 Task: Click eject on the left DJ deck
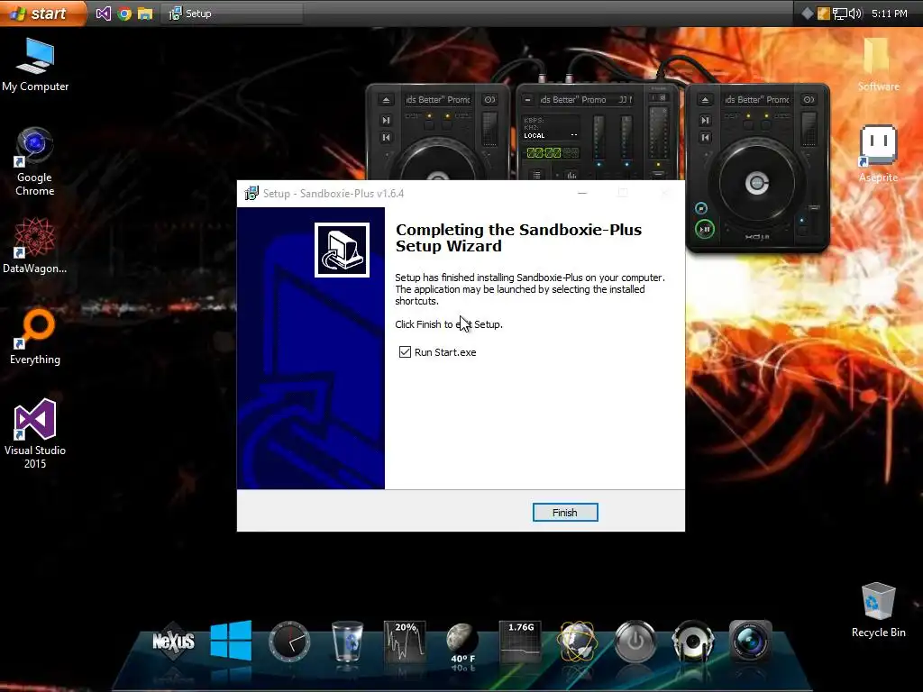coord(386,100)
